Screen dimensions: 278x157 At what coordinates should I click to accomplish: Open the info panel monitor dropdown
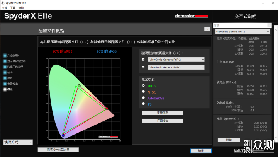[242, 32]
